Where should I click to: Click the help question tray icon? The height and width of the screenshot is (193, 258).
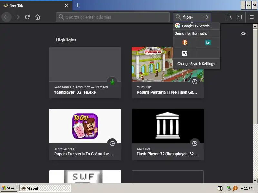(220, 188)
